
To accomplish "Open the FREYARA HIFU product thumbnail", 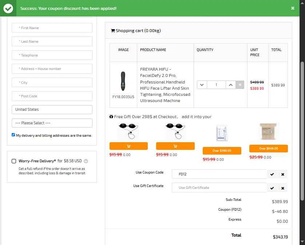I will [x=123, y=81].
